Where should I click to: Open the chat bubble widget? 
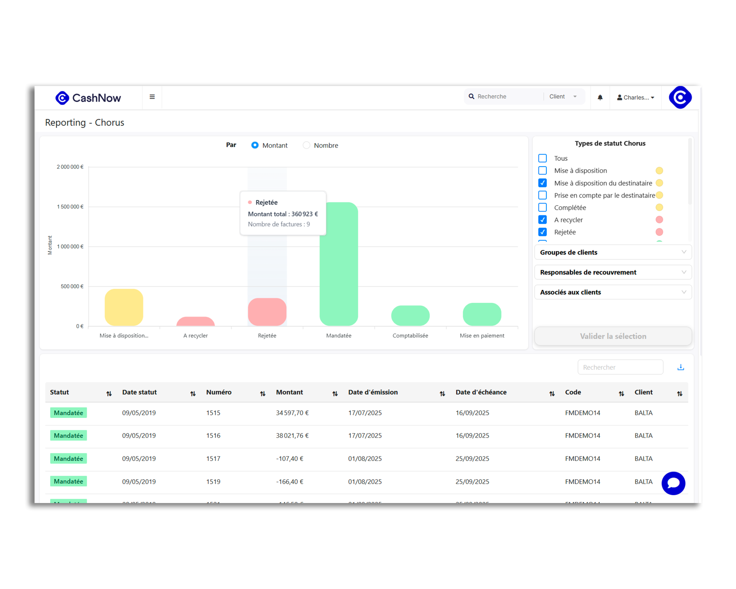tap(673, 483)
